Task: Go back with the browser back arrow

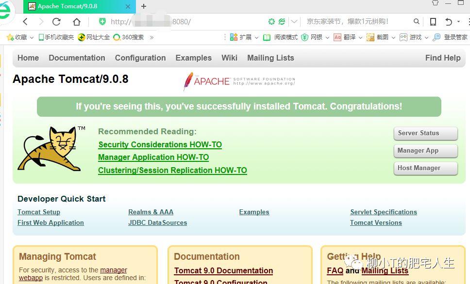Action: coord(25,21)
